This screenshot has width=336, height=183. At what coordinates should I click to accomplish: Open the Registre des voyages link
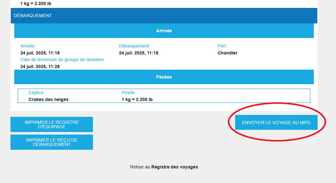pyautogui.click(x=175, y=167)
